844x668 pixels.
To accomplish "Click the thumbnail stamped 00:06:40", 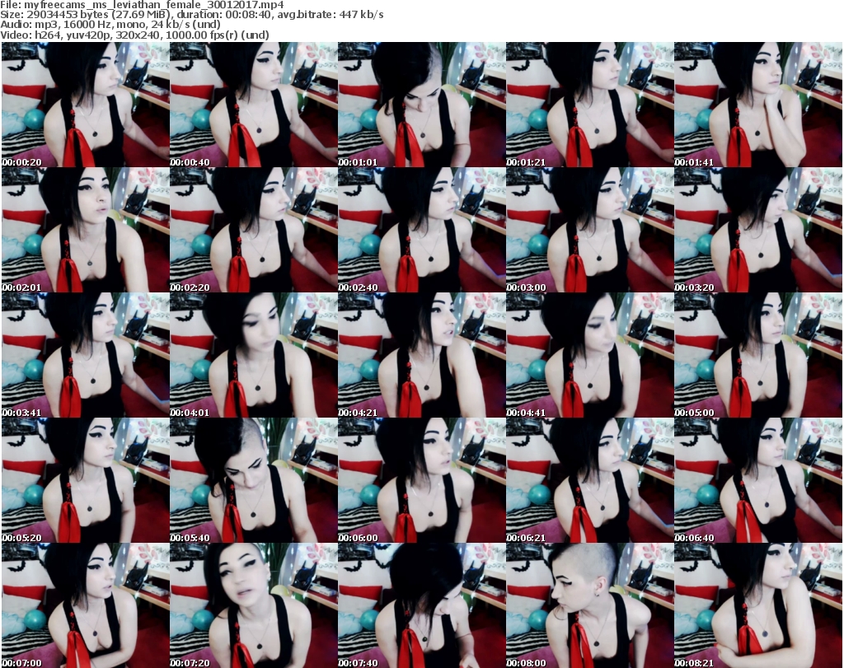I will pos(758,481).
